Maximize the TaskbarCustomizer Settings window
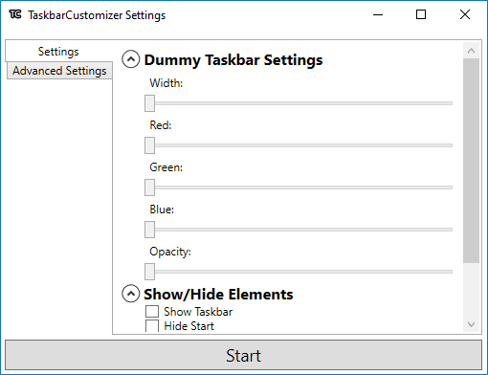This screenshot has width=488, height=375. coord(421,14)
